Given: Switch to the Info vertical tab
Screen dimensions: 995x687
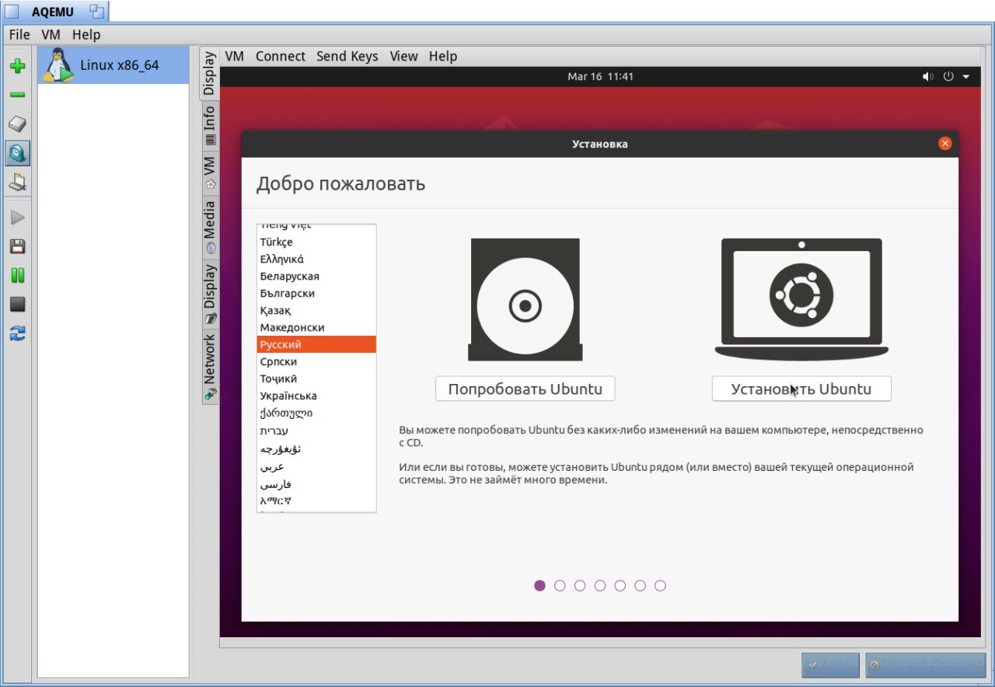Looking at the screenshot, I should coord(210,125).
